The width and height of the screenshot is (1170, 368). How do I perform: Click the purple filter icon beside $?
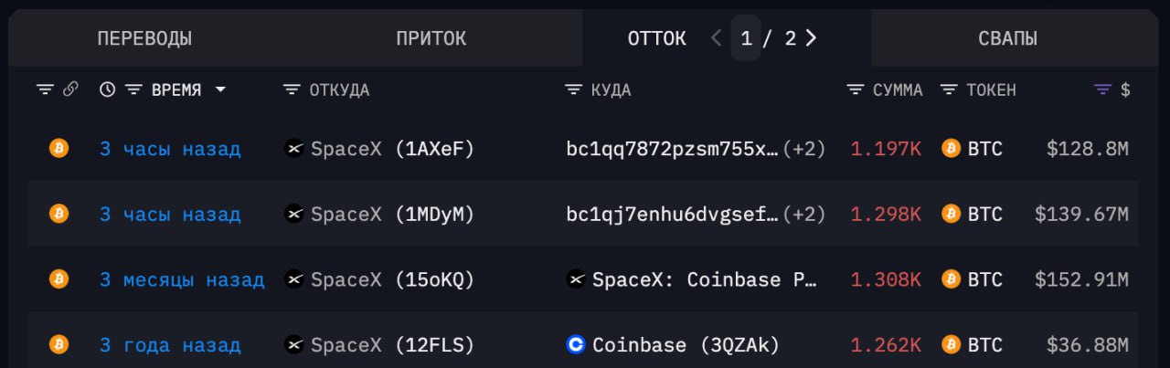point(1103,89)
